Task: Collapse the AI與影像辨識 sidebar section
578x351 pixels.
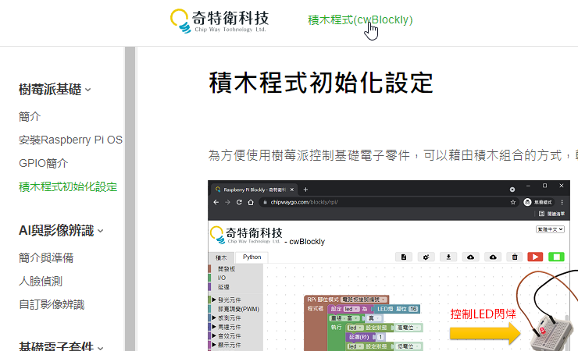Action: click(x=61, y=231)
